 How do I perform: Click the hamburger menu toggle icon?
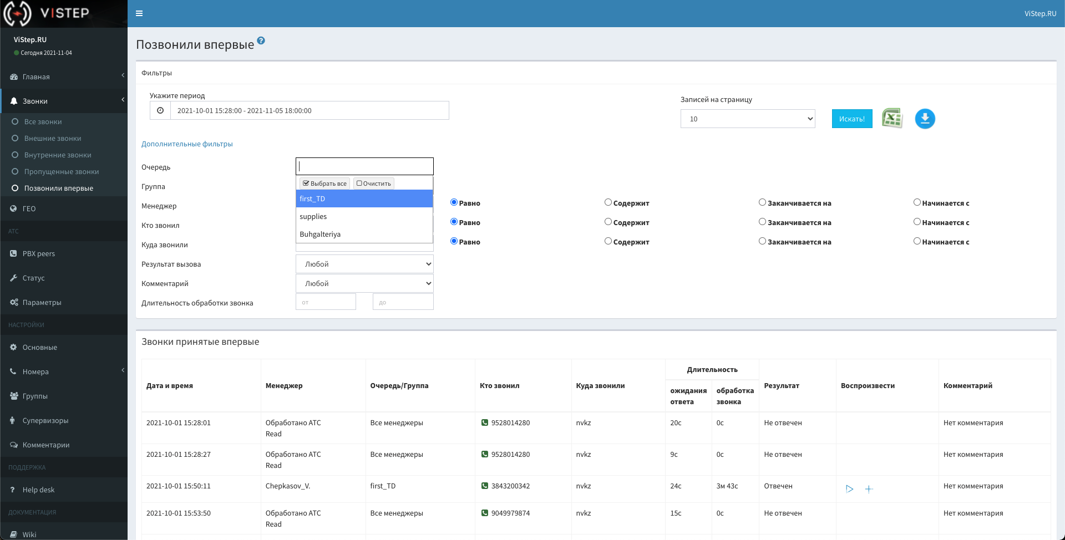139,13
